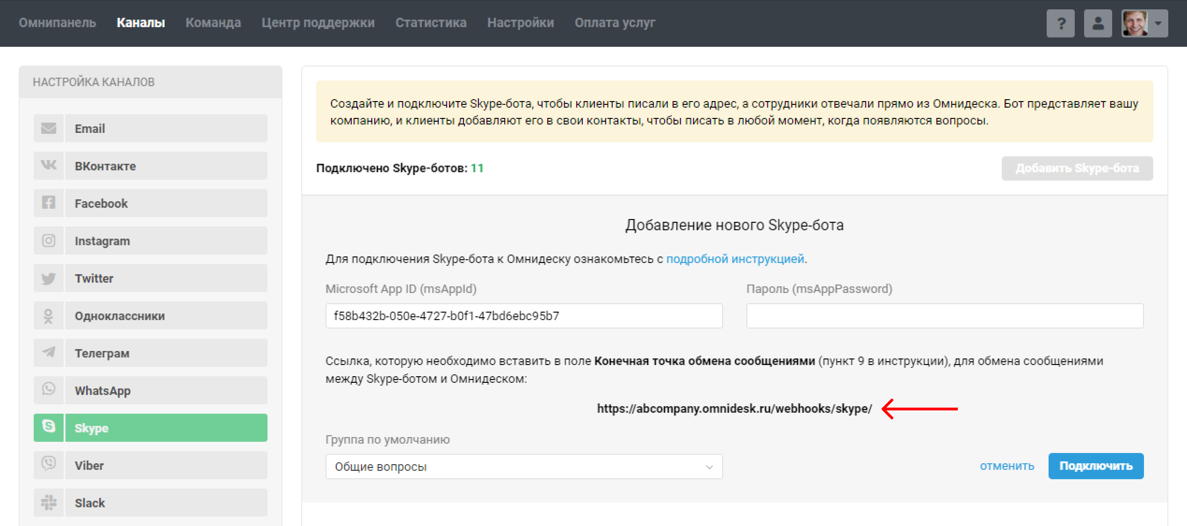Click the VKontakte logo icon
The width and height of the screenshot is (1187, 526).
tap(49, 166)
